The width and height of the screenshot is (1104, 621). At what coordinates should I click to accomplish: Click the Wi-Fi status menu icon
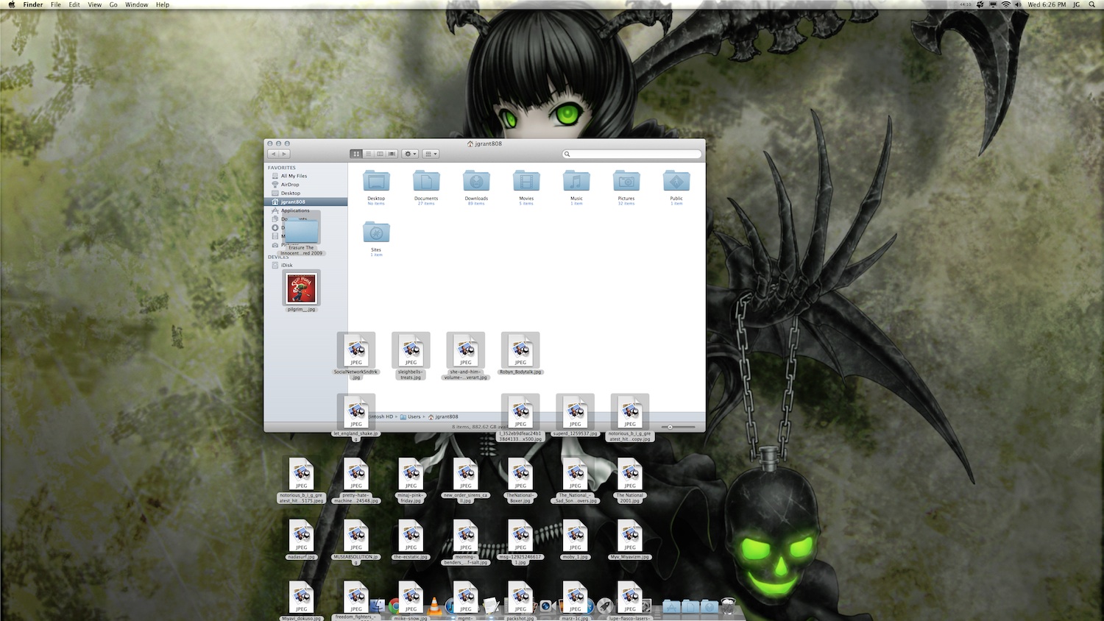[x=1005, y=4]
